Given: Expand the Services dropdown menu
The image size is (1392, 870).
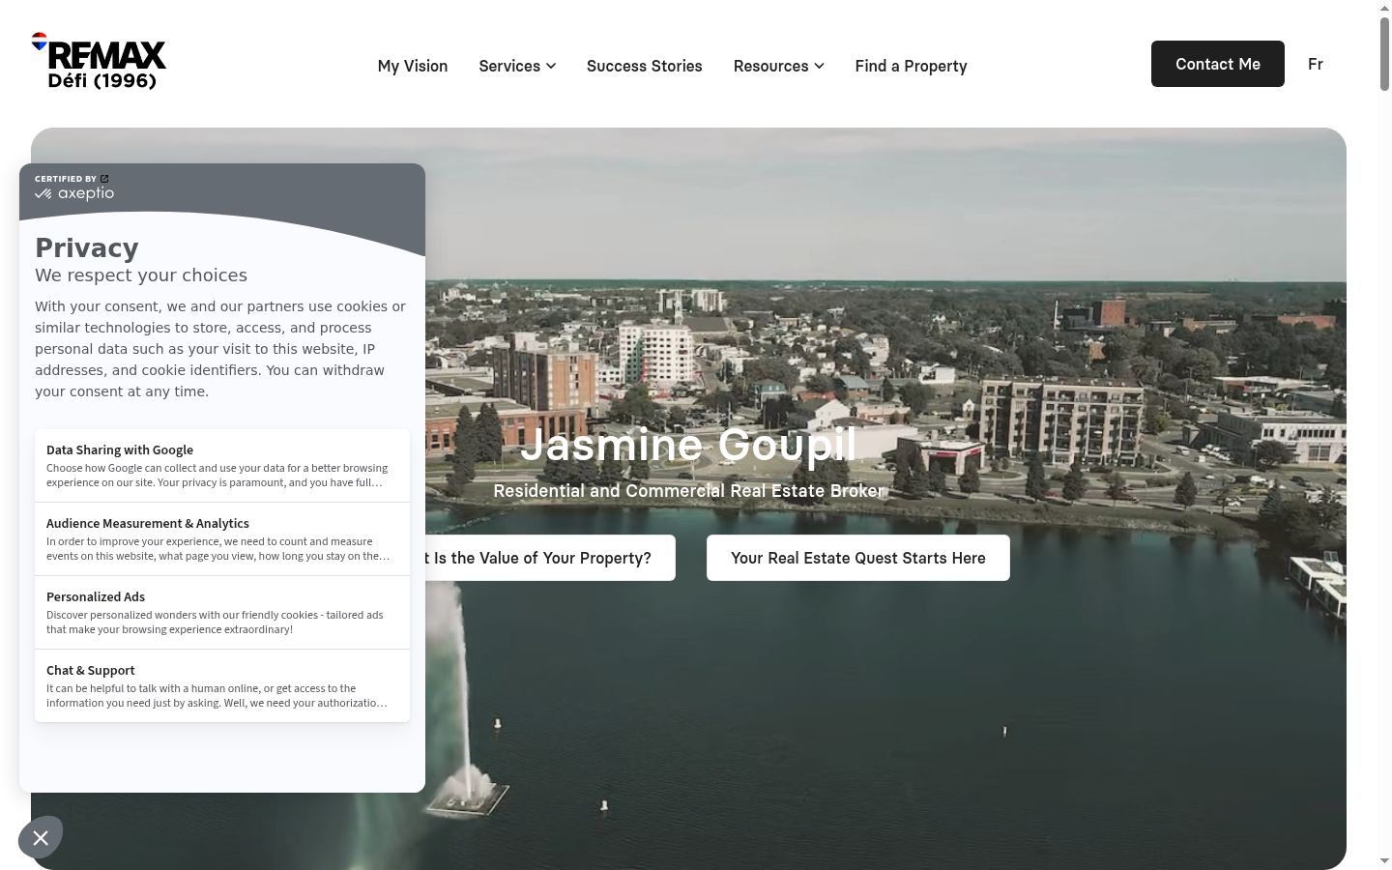Looking at the screenshot, I should coord(517,66).
